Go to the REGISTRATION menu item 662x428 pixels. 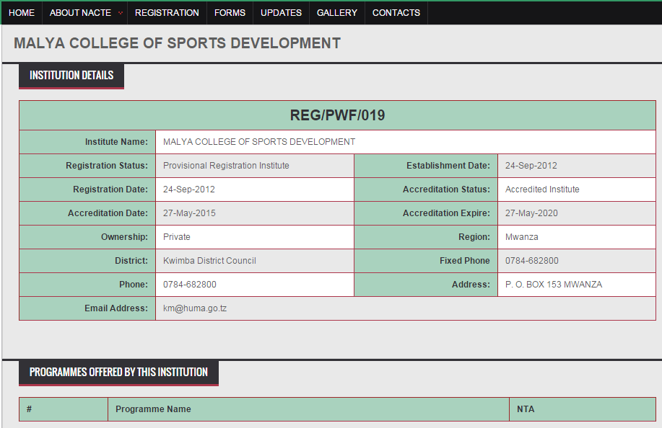click(x=167, y=13)
